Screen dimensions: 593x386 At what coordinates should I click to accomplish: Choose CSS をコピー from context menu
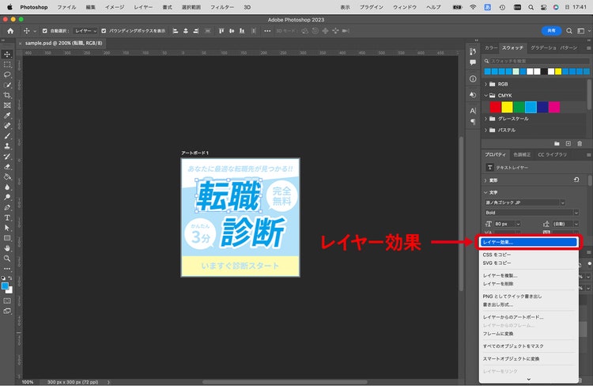tap(528, 255)
